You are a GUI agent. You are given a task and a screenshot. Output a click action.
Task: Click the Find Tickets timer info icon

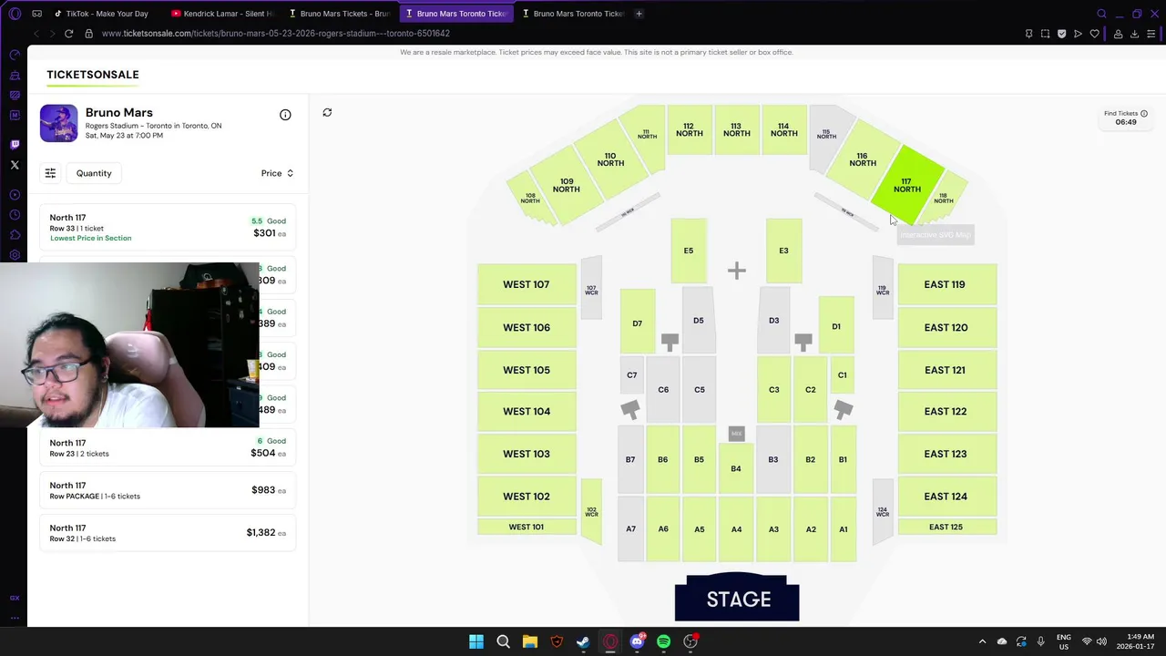coord(1144,114)
